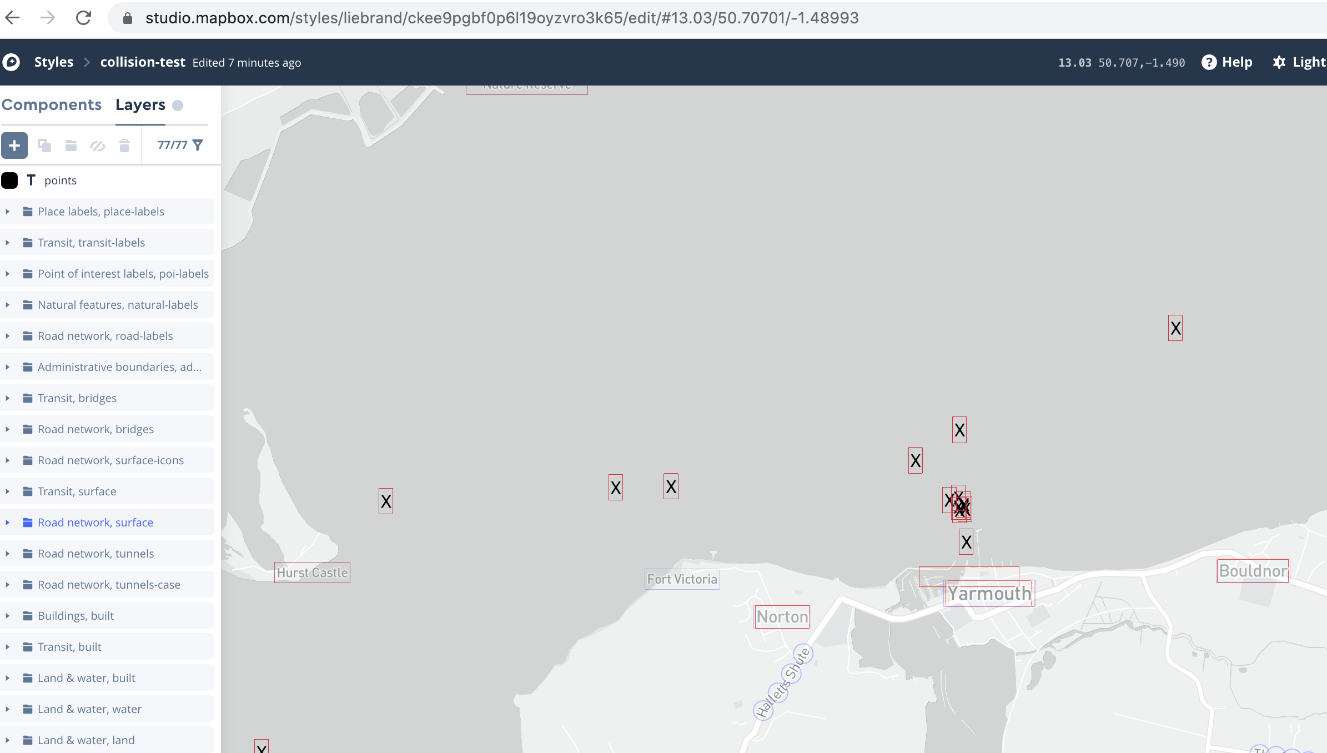Screen dimensions: 1327x753
Task: Click the group layers folder icon
Action: (71, 145)
